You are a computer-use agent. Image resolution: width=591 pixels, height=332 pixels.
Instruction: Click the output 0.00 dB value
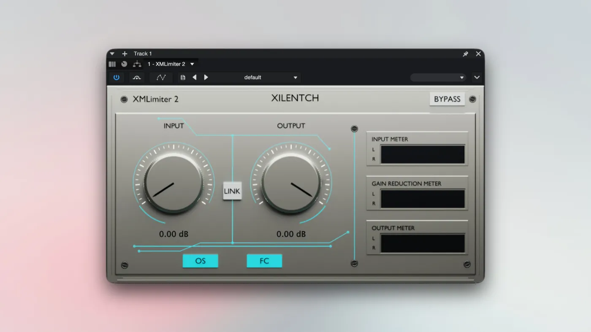click(x=291, y=234)
